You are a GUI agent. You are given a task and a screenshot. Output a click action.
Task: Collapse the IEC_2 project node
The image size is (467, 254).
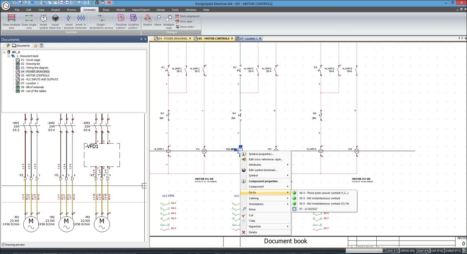coord(4,52)
